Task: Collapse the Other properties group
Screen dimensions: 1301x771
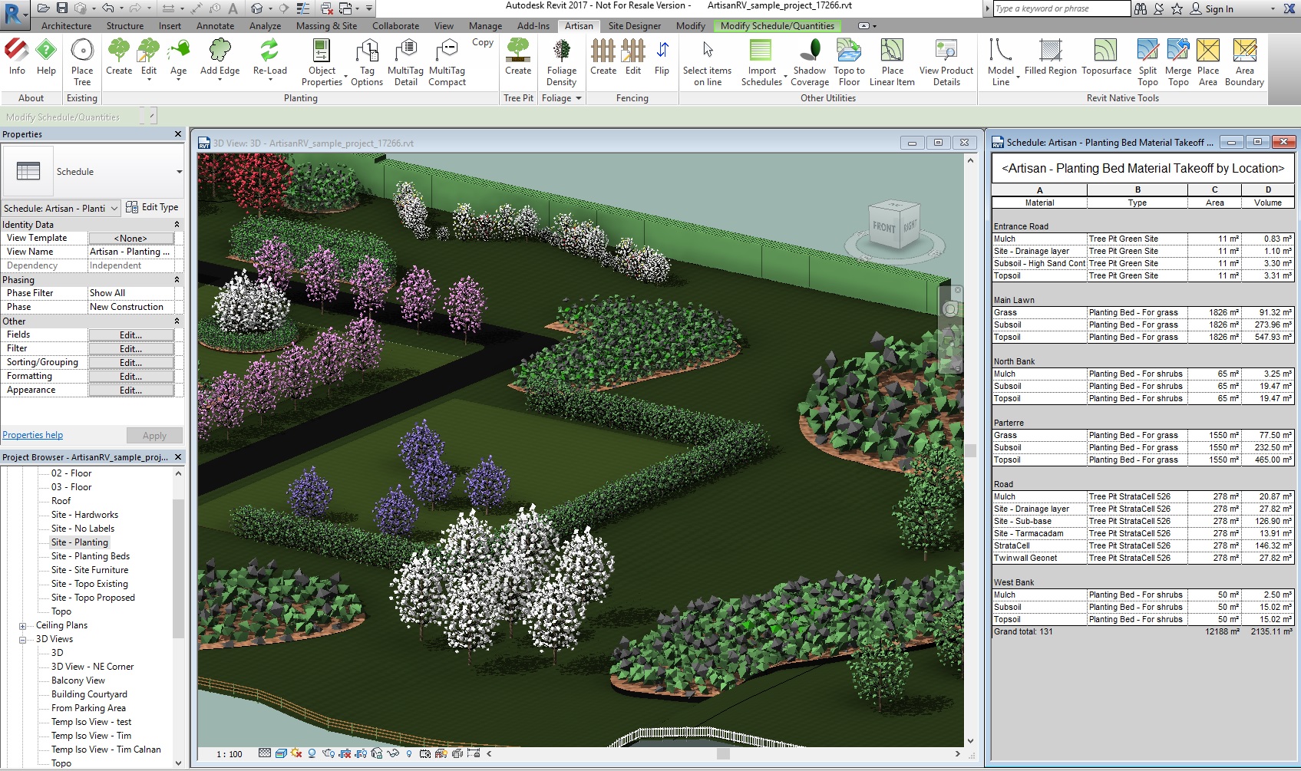Action: (177, 321)
